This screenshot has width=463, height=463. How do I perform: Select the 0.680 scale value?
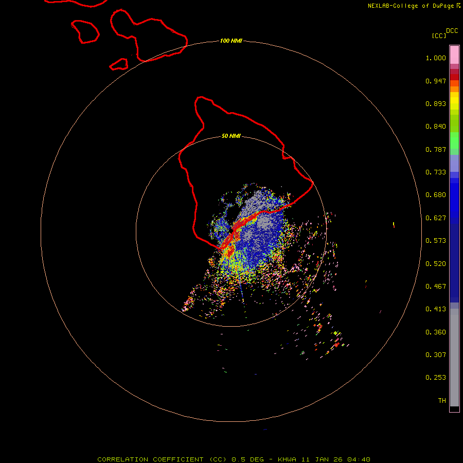coord(436,195)
